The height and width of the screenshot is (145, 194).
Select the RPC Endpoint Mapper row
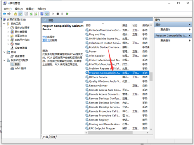coord(117,128)
